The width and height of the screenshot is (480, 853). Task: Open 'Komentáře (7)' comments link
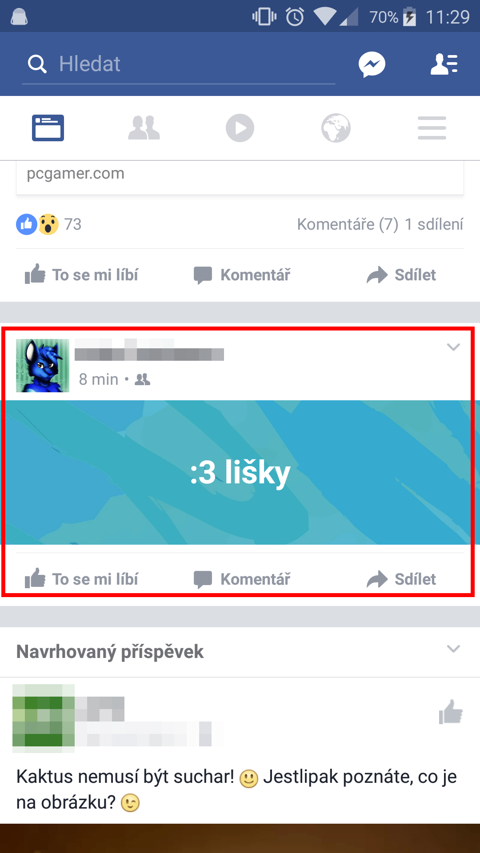pyautogui.click(x=348, y=224)
